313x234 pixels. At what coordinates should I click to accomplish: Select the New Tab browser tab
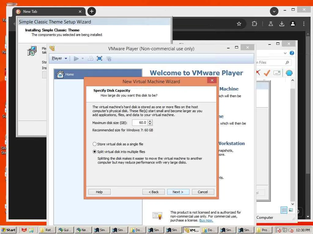[x=49, y=12]
